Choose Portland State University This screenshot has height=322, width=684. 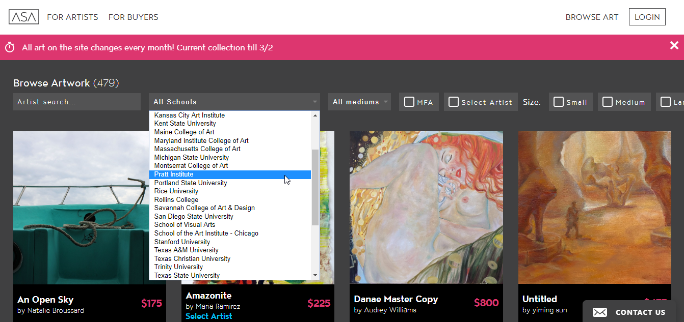(230, 183)
